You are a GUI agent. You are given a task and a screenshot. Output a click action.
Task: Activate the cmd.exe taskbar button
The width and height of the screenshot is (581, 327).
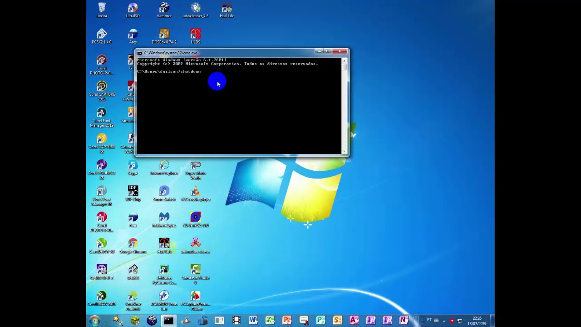(x=168, y=321)
